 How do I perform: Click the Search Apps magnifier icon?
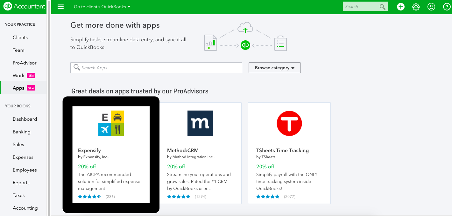77,67
